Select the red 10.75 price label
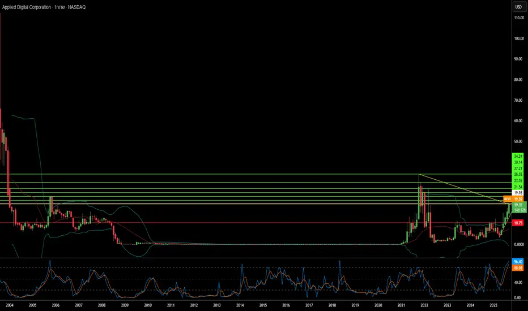The image size is (528, 311). [x=518, y=223]
